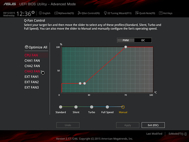Choose the Full Speed profile point
The width and height of the screenshot is (189, 142).
[x=107, y=107]
